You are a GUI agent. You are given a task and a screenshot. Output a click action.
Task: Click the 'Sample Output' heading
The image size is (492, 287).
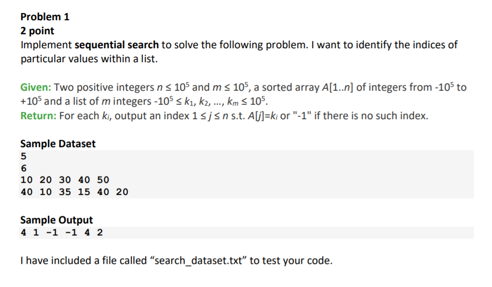click(56, 220)
